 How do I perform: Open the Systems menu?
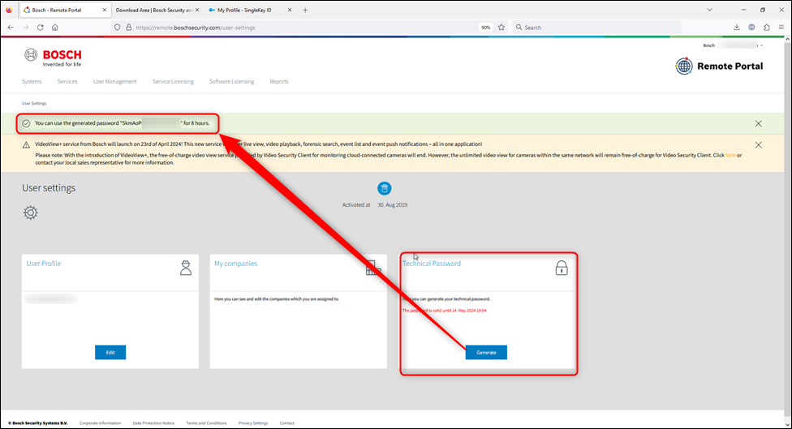(x=32, y=81)
